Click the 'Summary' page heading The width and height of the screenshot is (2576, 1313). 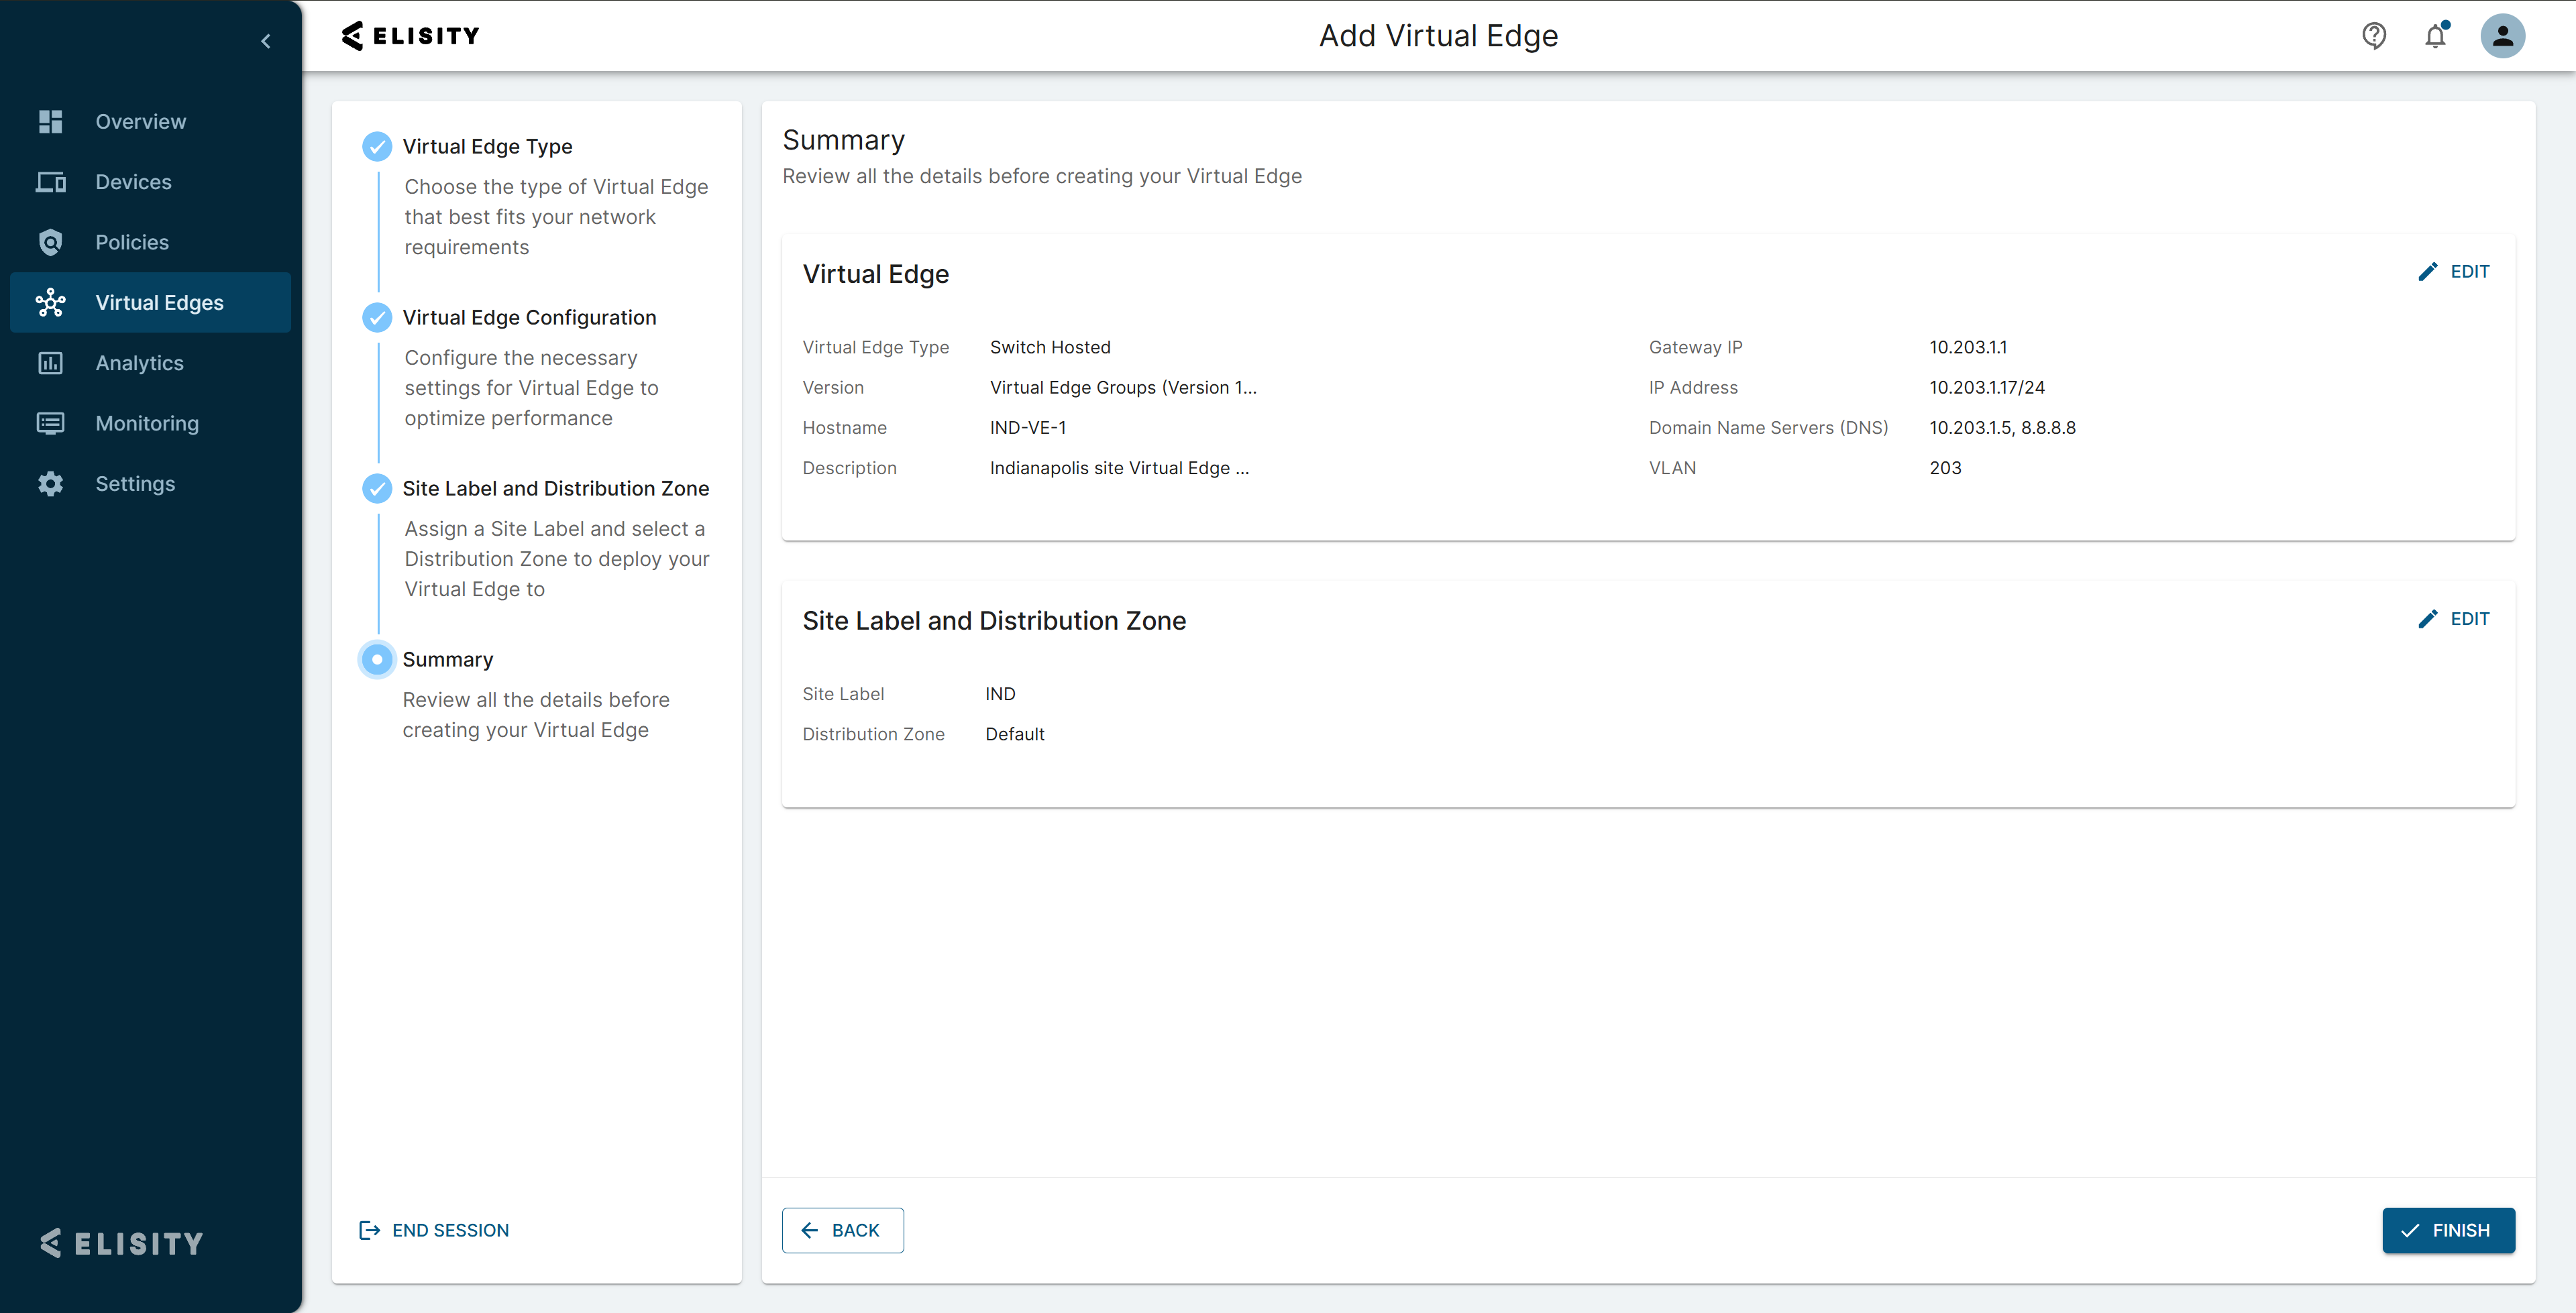click(843, 140)
